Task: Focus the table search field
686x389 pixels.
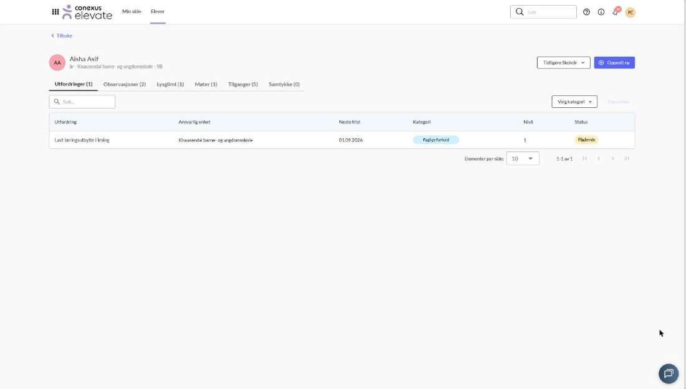Action: point(82,102)
